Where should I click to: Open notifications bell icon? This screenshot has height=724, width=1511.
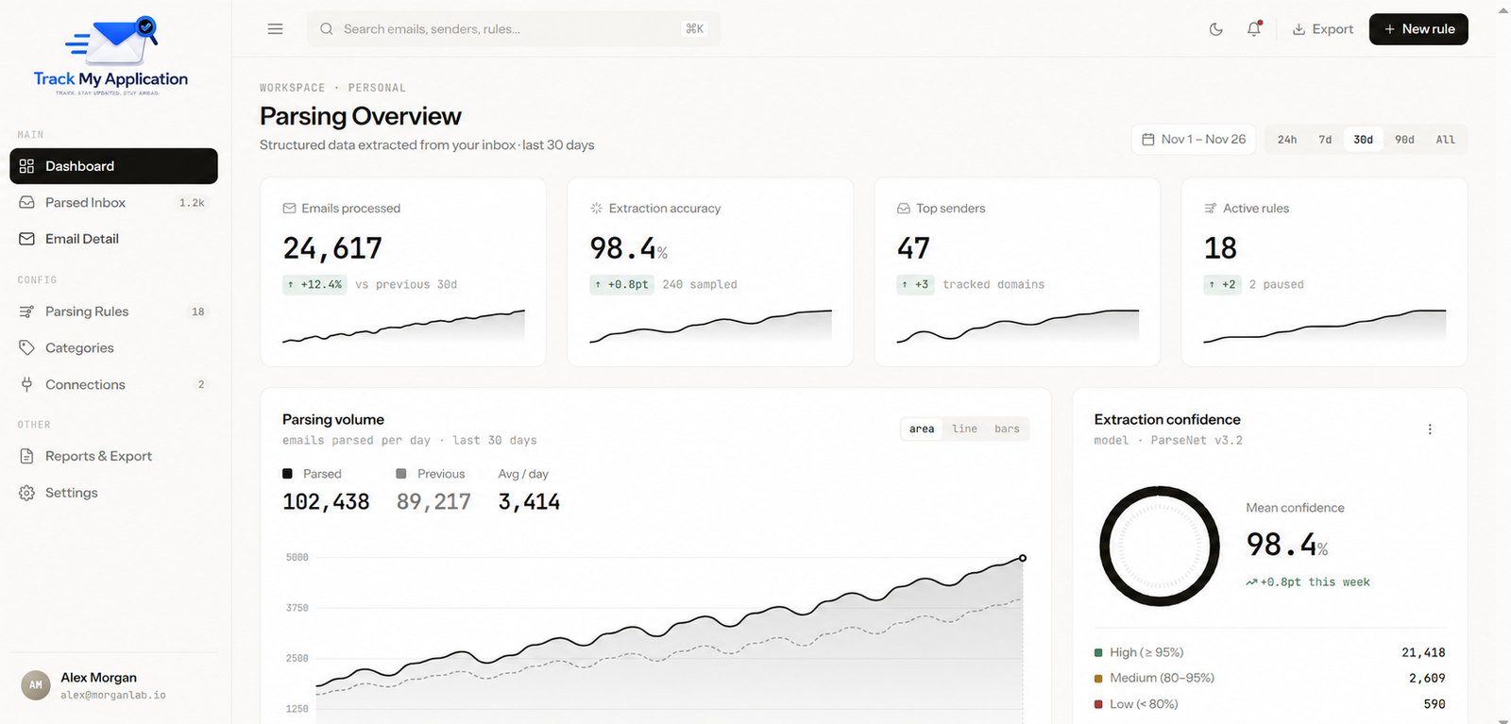(x=1254, y=29)
